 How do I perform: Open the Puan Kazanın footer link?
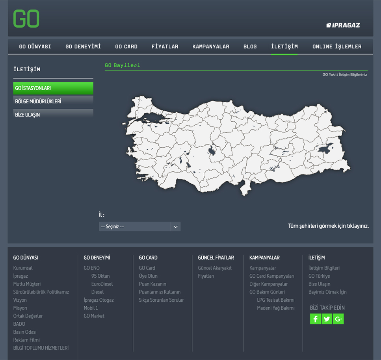(152, 284)
